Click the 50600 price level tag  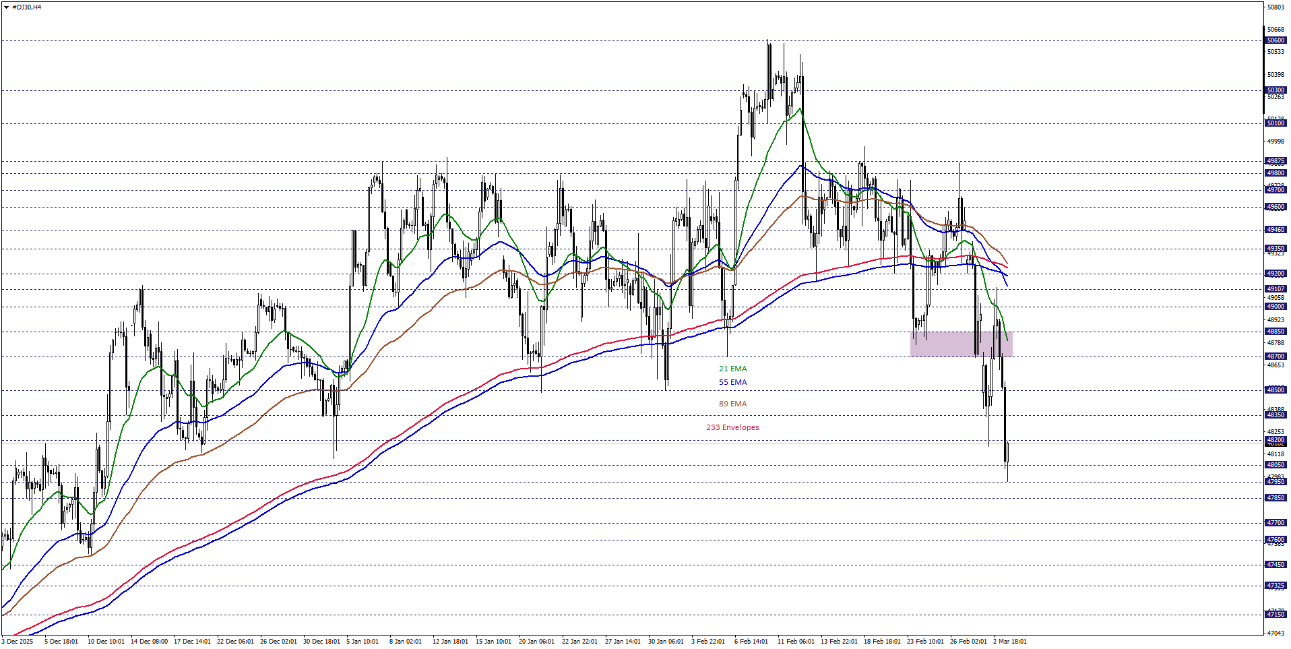[1276, 40]
